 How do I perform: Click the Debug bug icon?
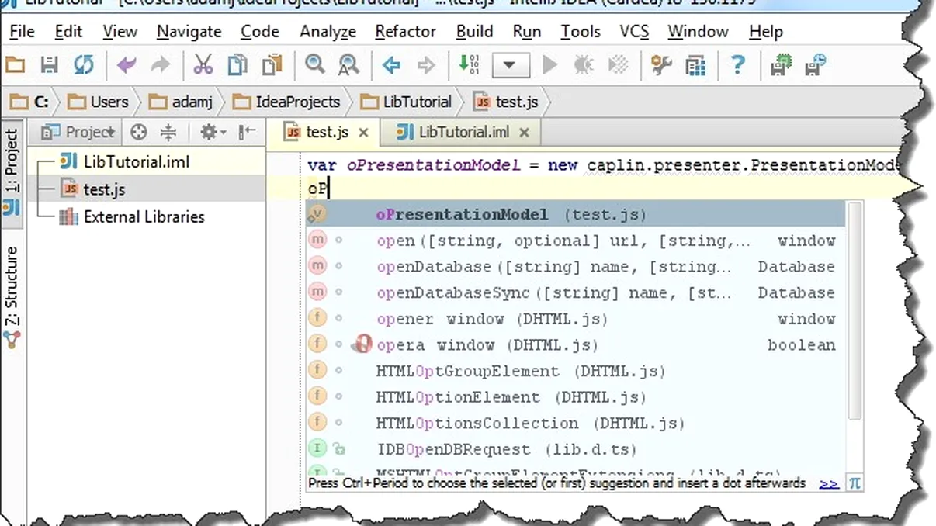point(584,65)
